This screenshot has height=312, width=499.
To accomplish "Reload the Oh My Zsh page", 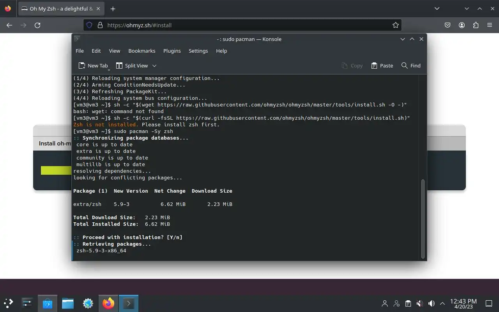I will click(37, 25).
